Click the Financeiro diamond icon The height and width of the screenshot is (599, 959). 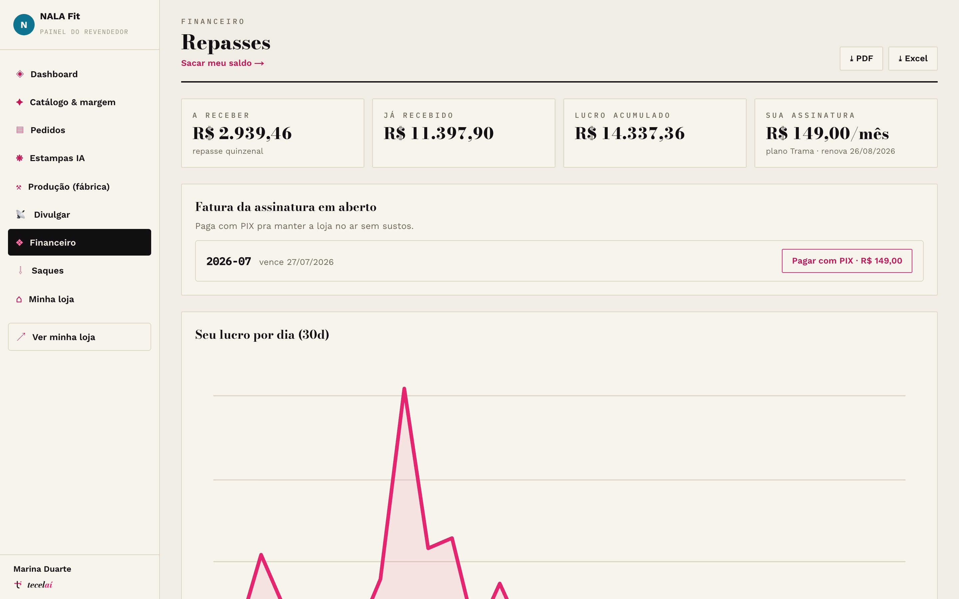pos(19,243)
